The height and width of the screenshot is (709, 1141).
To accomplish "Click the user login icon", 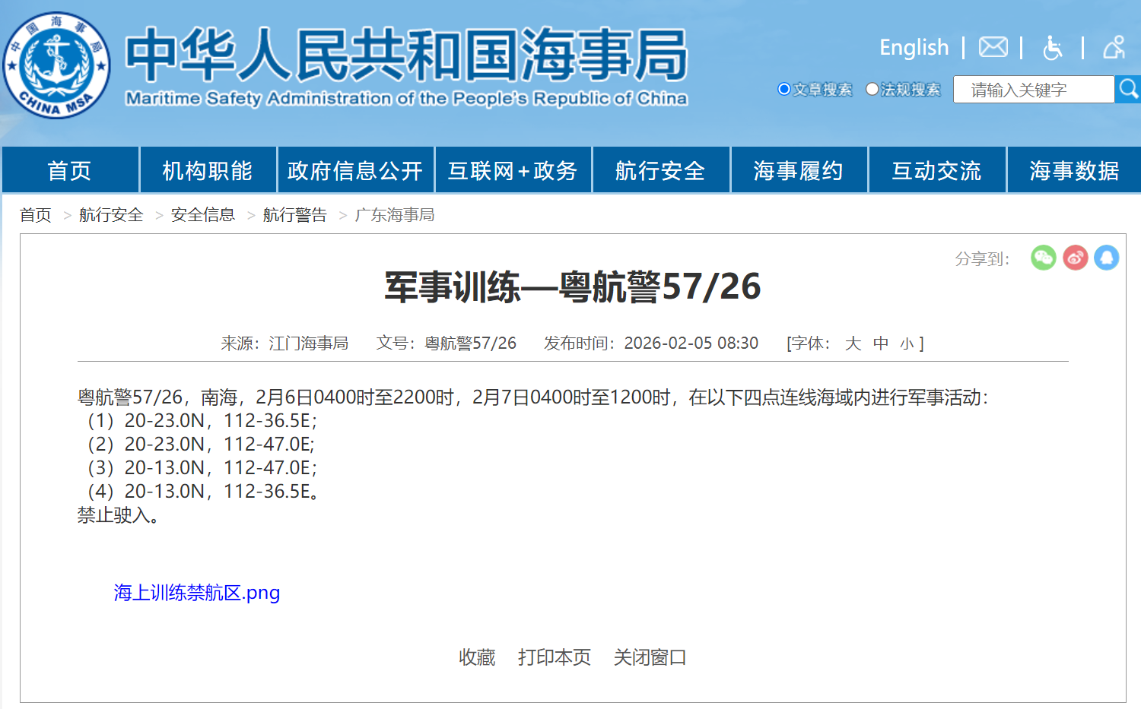I will 1114,47.
